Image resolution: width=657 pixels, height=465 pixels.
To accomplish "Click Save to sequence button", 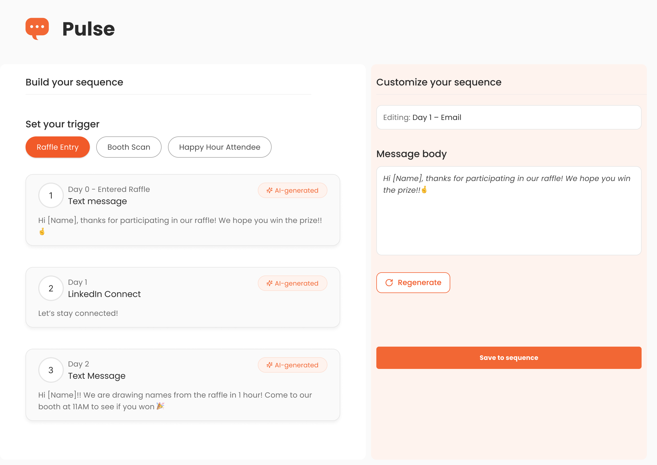I will [x=508, y=358].
